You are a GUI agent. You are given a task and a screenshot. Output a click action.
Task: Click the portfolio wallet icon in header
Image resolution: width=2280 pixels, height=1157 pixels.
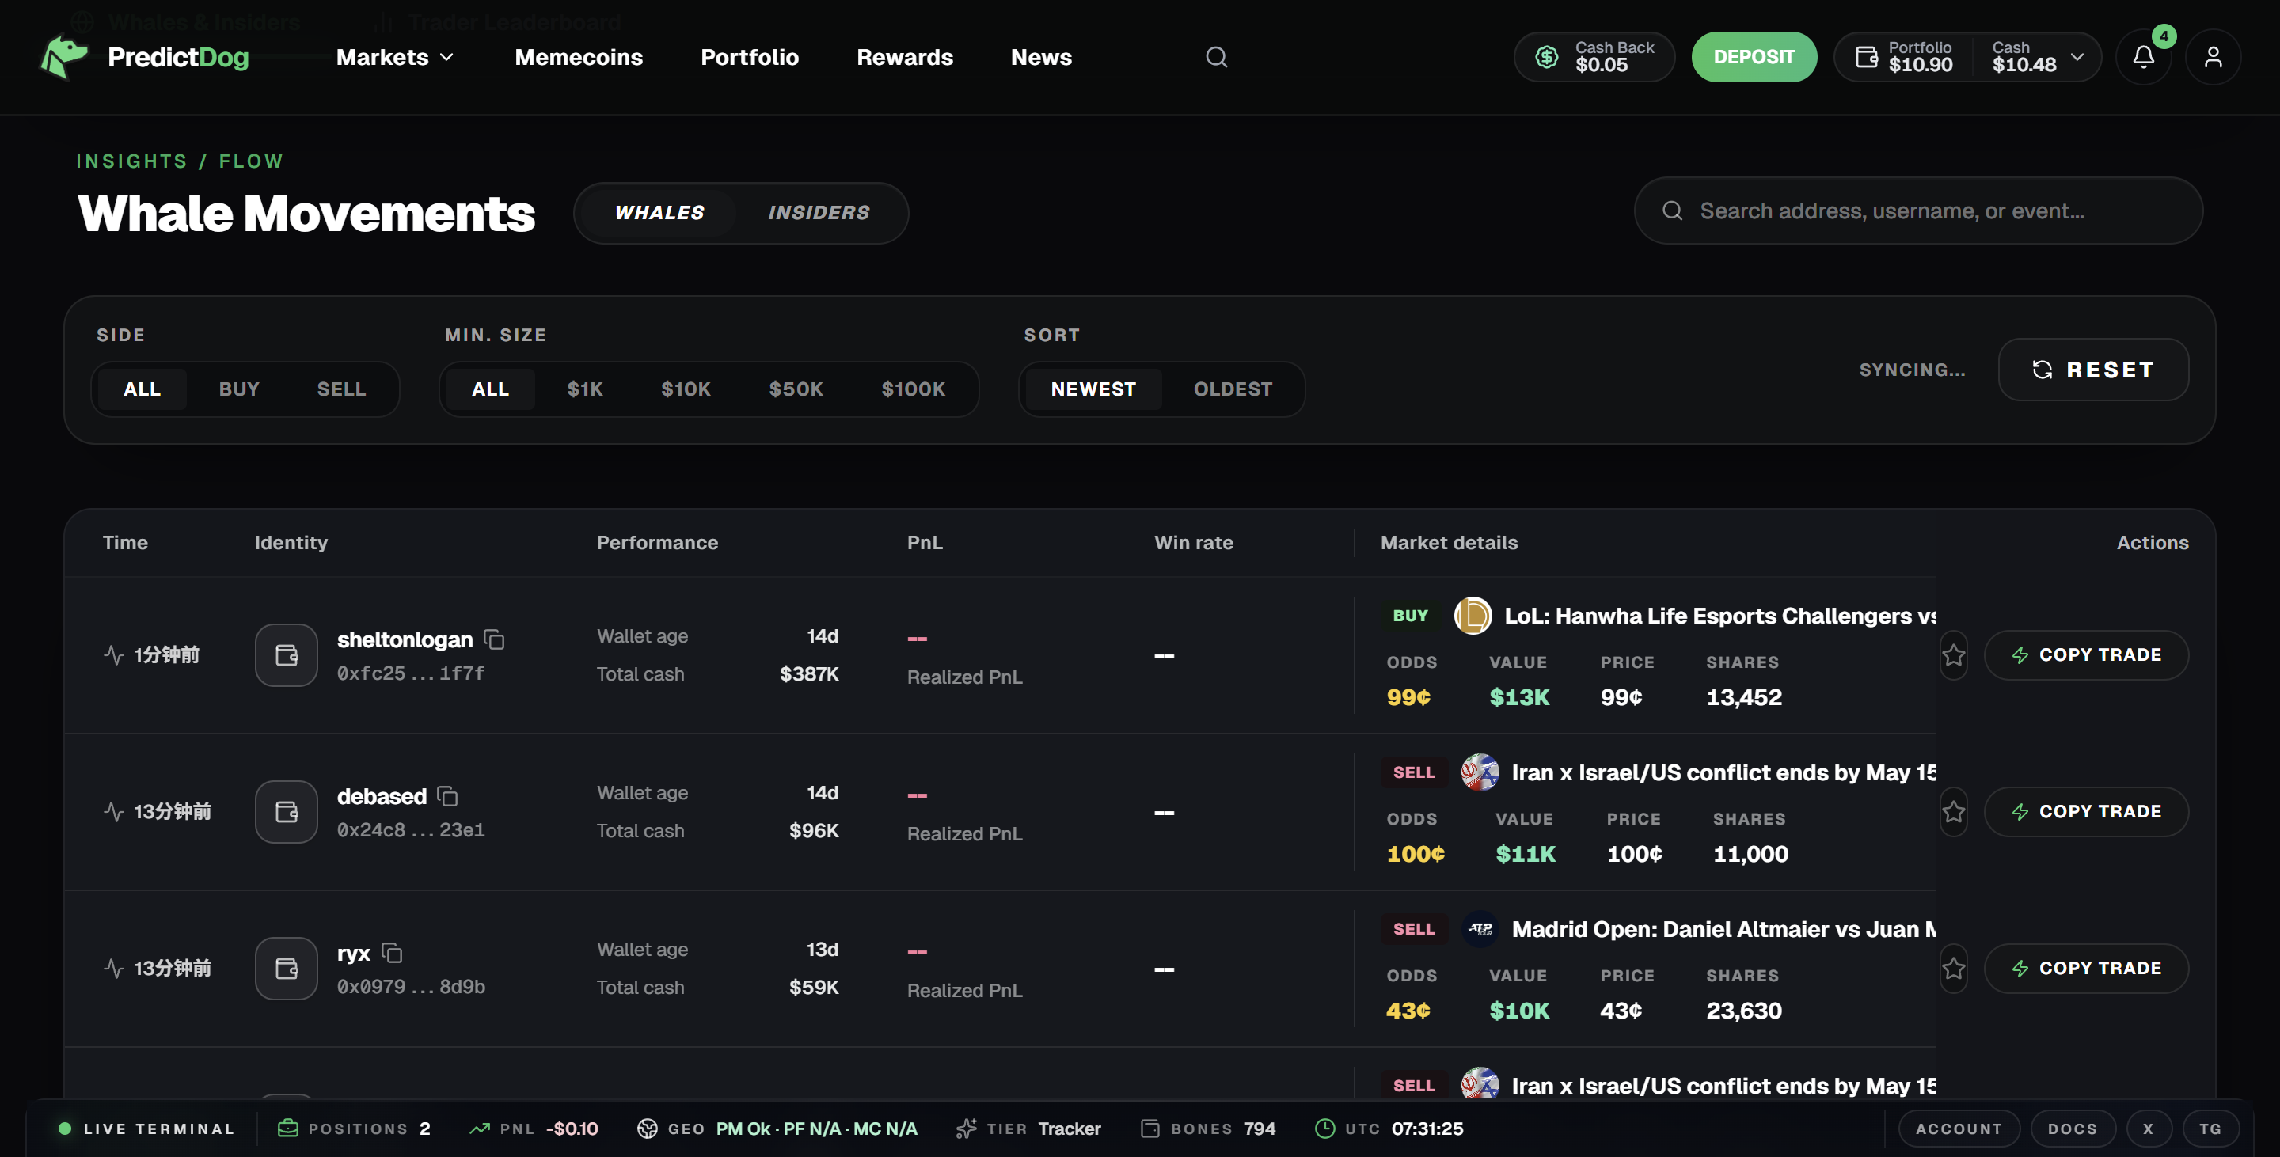click(x=1867, y=58)
